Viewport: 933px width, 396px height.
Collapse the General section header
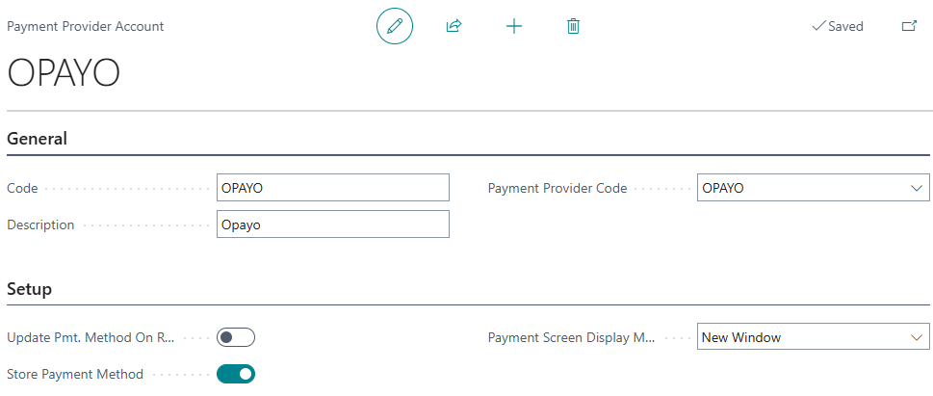[x=38, y=139]
